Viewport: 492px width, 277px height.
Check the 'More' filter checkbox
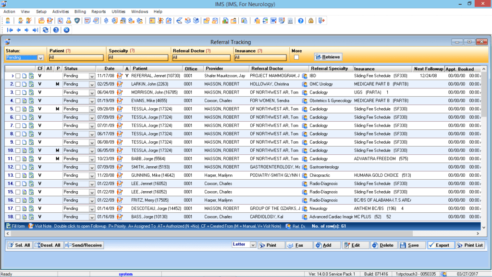pos(296,58)
